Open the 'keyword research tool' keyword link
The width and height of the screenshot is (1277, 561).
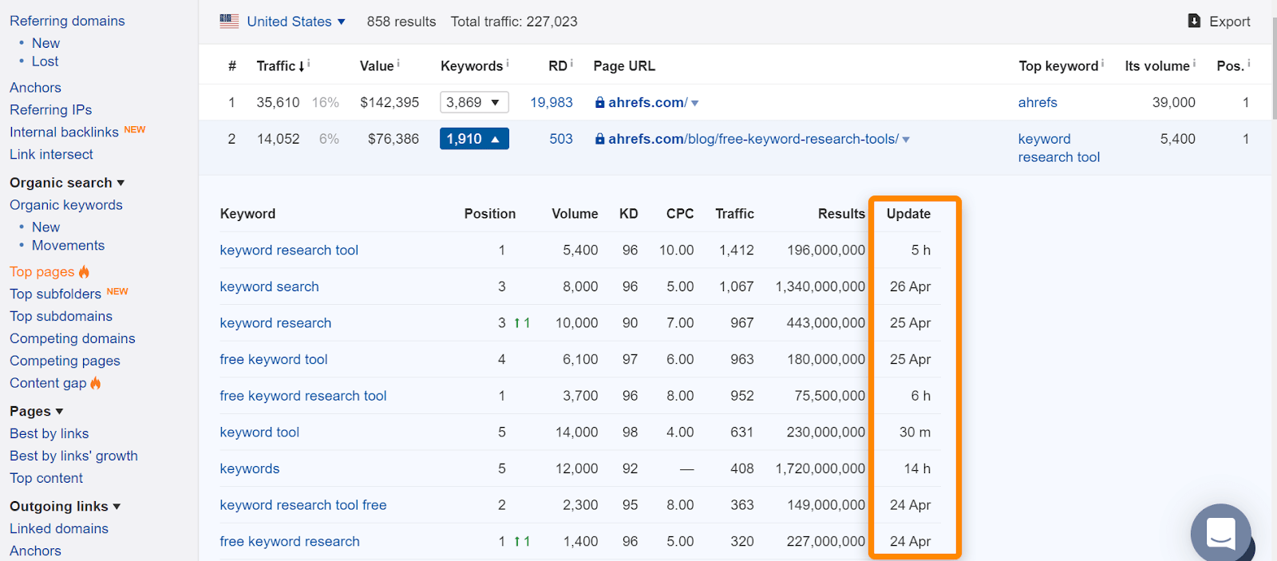[289, 250]
